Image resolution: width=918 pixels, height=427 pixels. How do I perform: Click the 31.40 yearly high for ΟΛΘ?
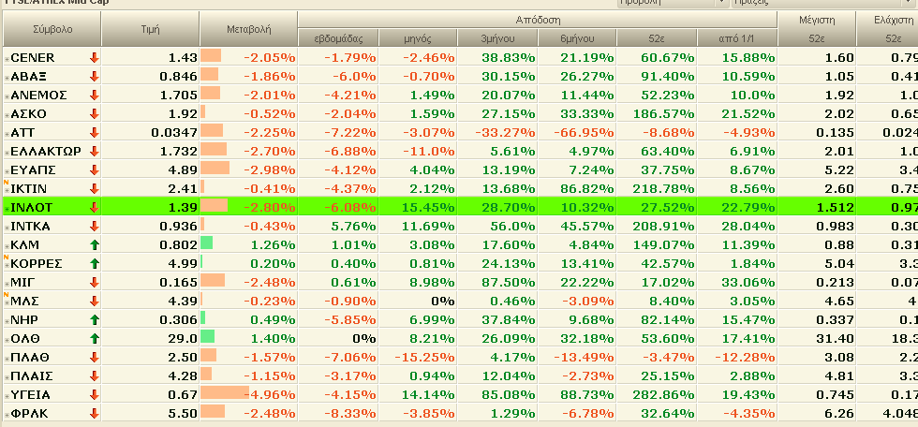pyautogui.click(x=837, y=338)
